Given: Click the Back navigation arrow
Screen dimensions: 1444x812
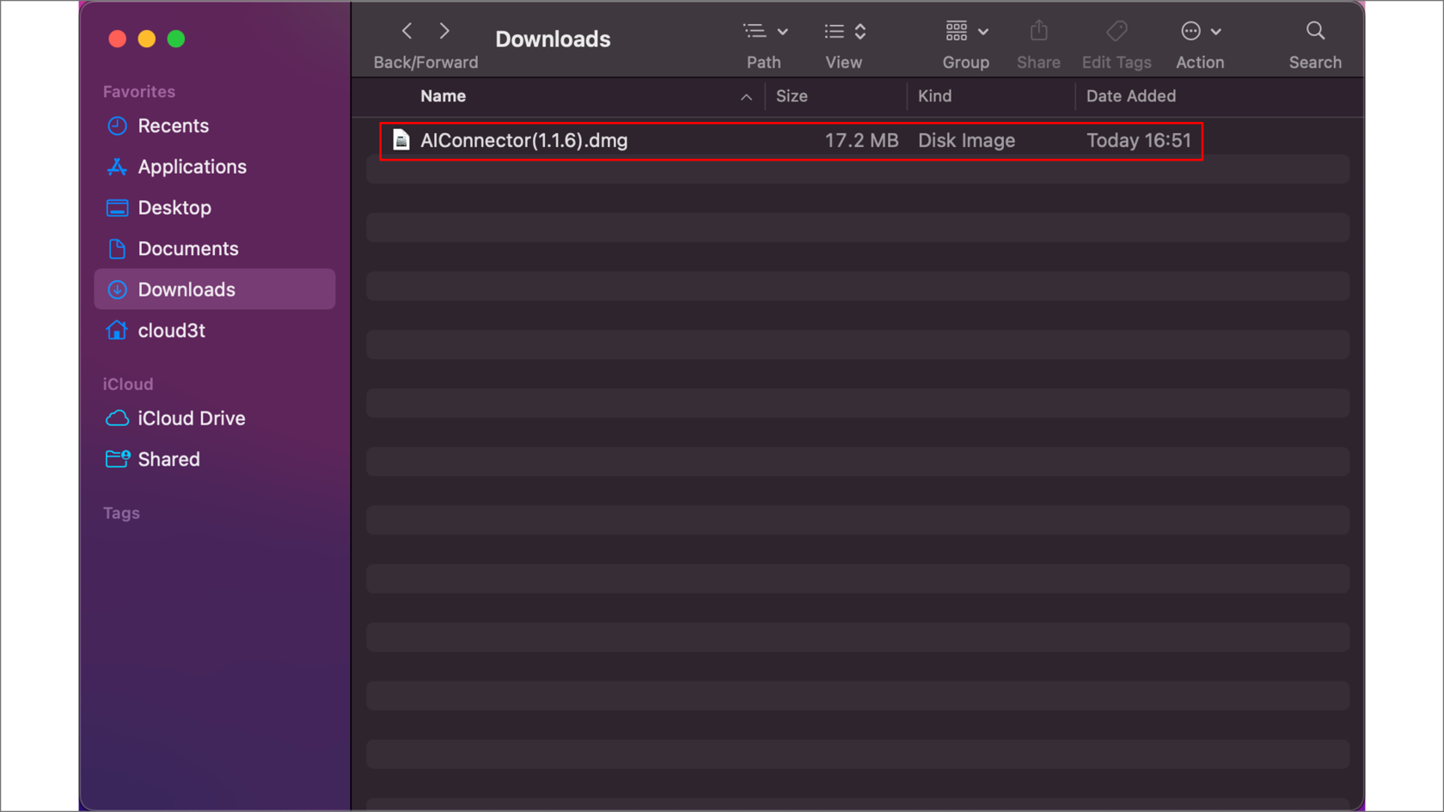Looking at the screenshot, I should [407, 32].
